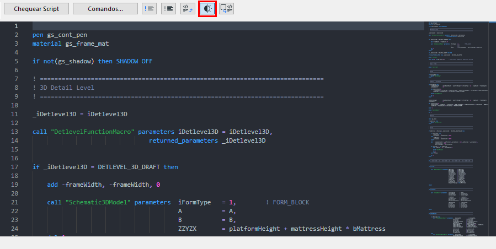Viewport: 496px width, 249px height.
Task: Click line number 7 in the gutter
Action: click(x=17, y=79)
